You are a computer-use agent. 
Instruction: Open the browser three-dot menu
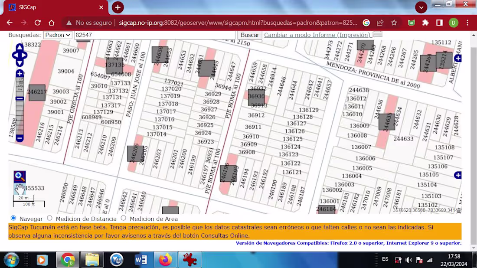tap(467, 22)
